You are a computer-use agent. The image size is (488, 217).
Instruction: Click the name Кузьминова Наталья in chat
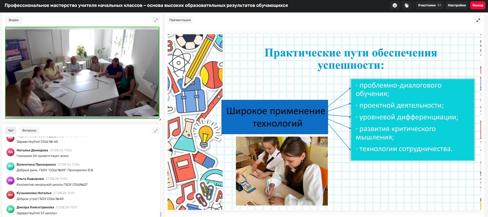(34, 193)
